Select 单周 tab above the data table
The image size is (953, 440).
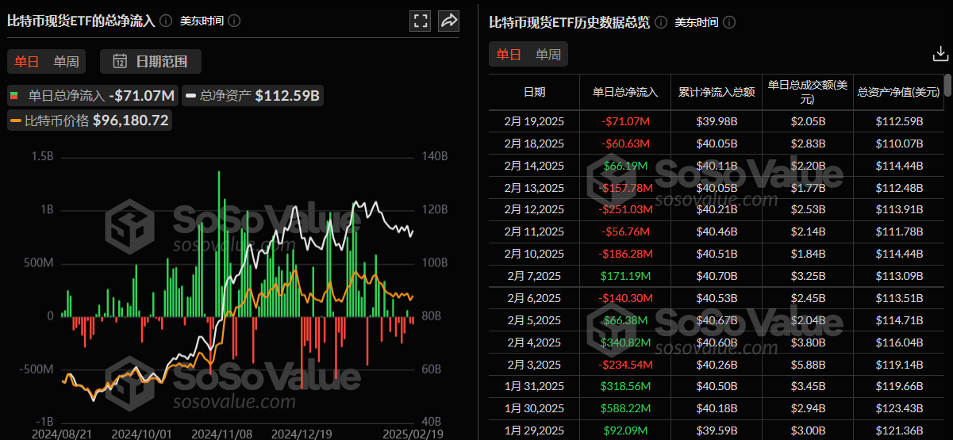pos(548,54)
